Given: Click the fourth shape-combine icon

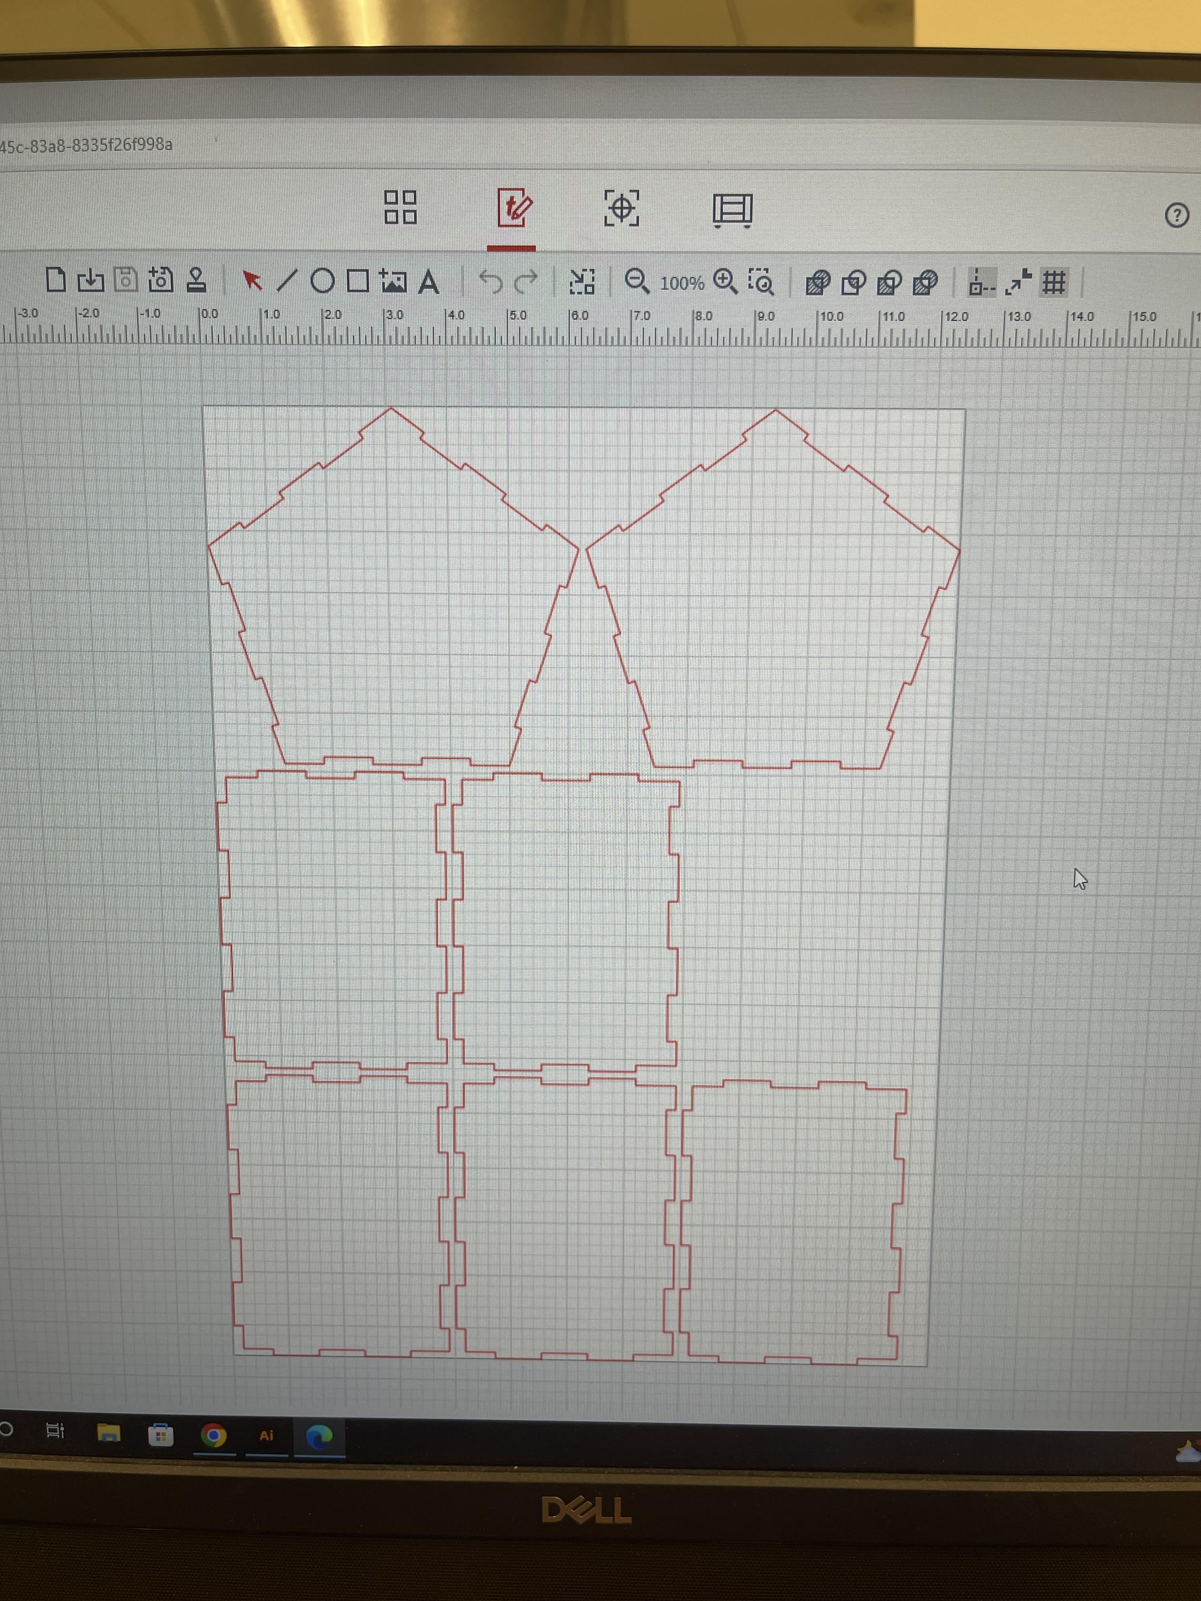Looking at the screenshot, I should click(925, 282).
